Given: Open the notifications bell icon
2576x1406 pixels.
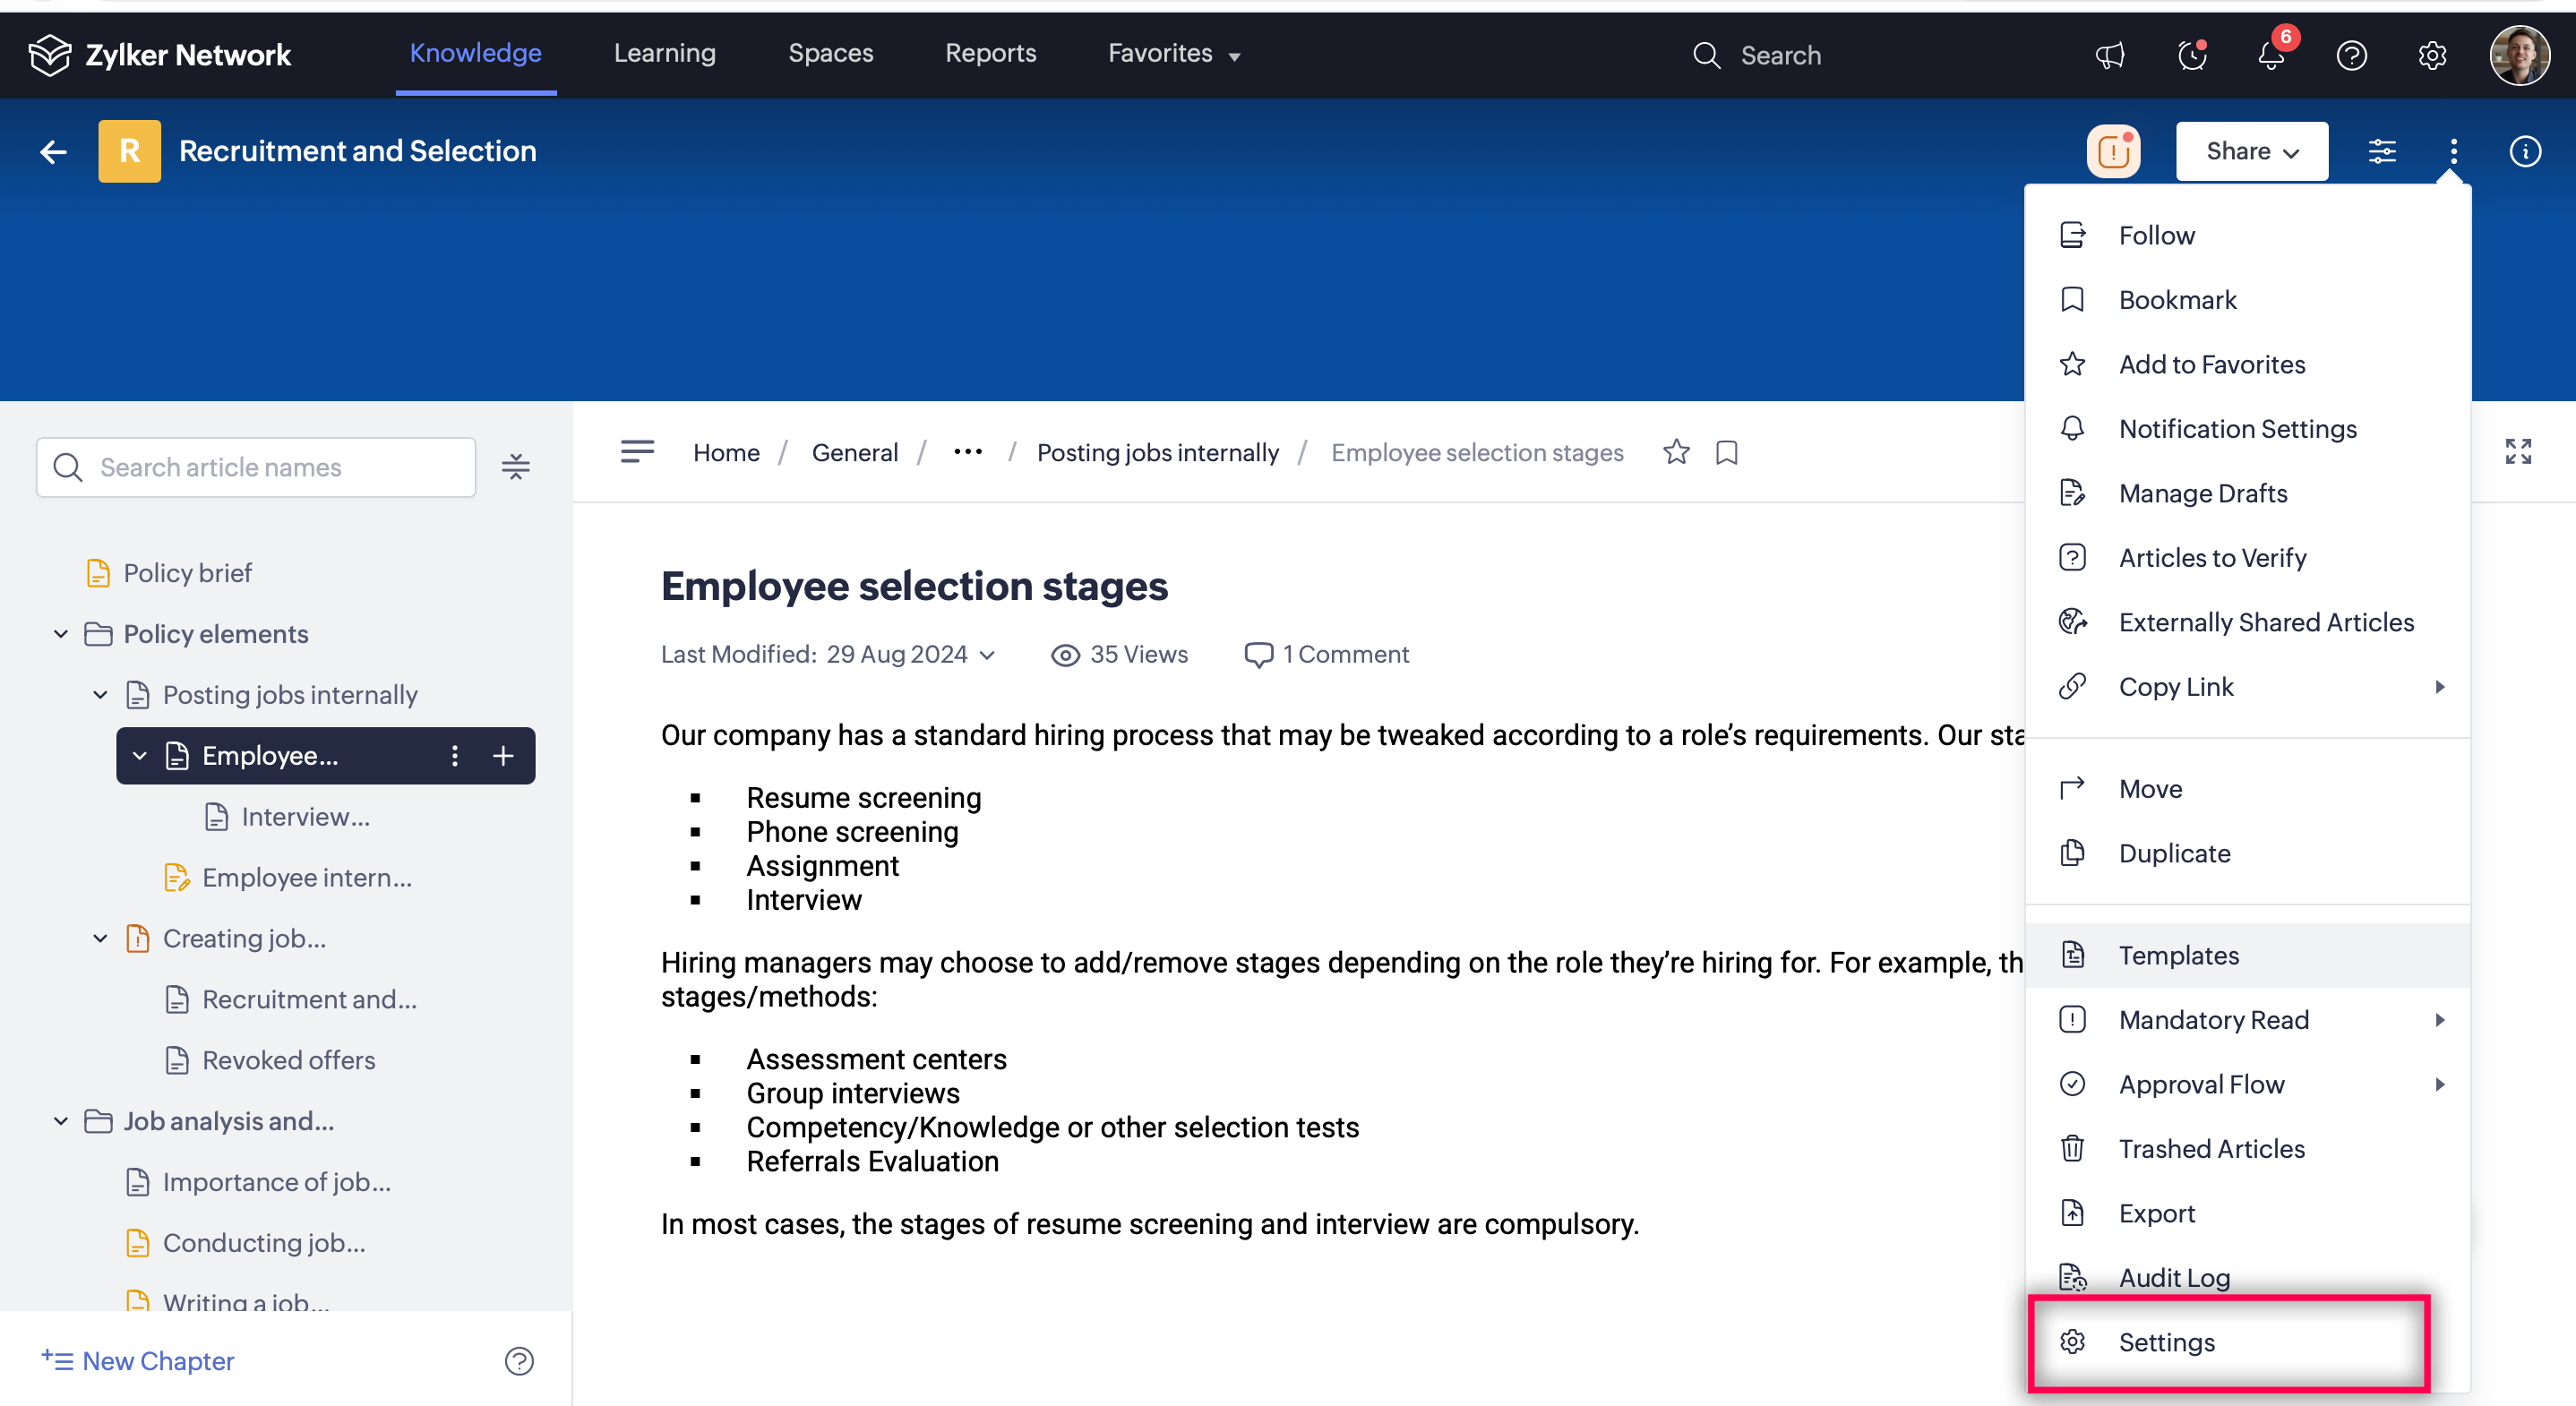Looking at the screenshot, I should [x=2271, y=55].
